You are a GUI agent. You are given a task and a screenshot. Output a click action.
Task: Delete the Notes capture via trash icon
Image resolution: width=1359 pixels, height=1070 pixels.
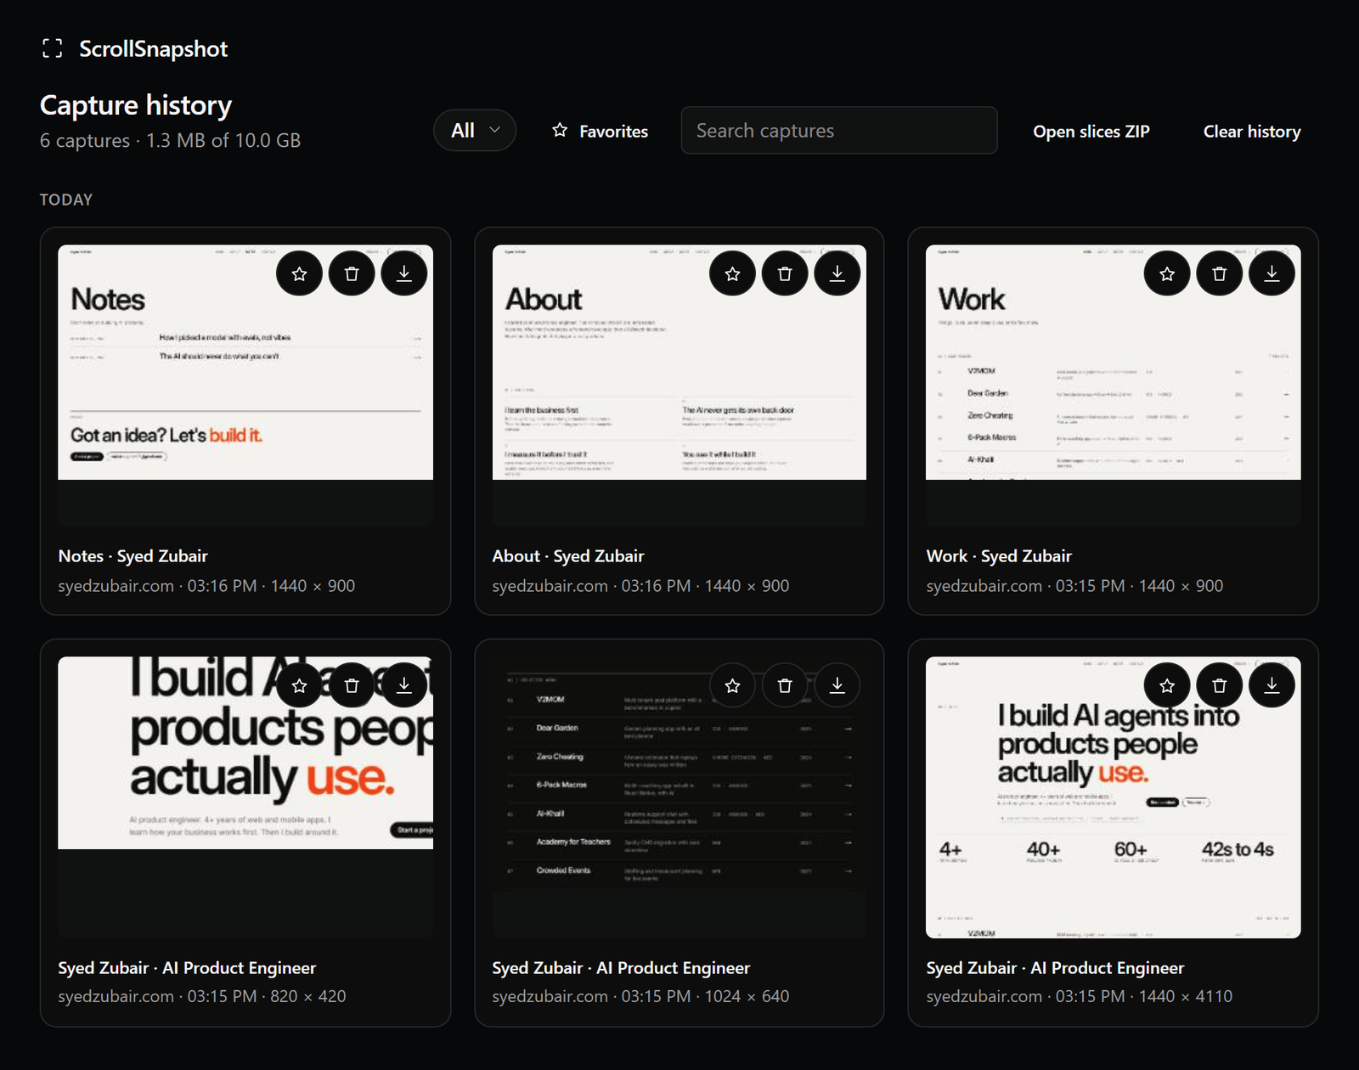pyautogui.click(x=352, y=273)
